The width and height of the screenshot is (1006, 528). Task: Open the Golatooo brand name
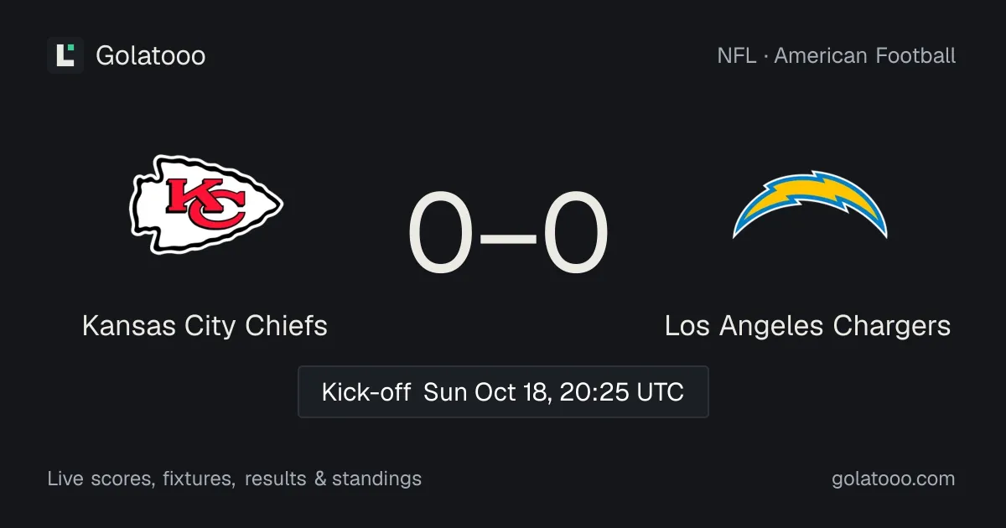(151, 56)
